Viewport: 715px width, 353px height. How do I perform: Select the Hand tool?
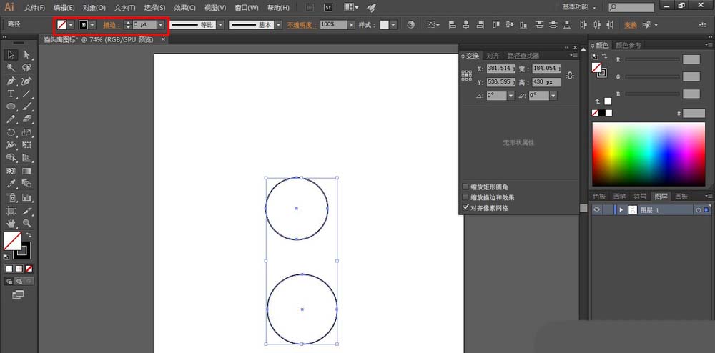pos(11,223)
